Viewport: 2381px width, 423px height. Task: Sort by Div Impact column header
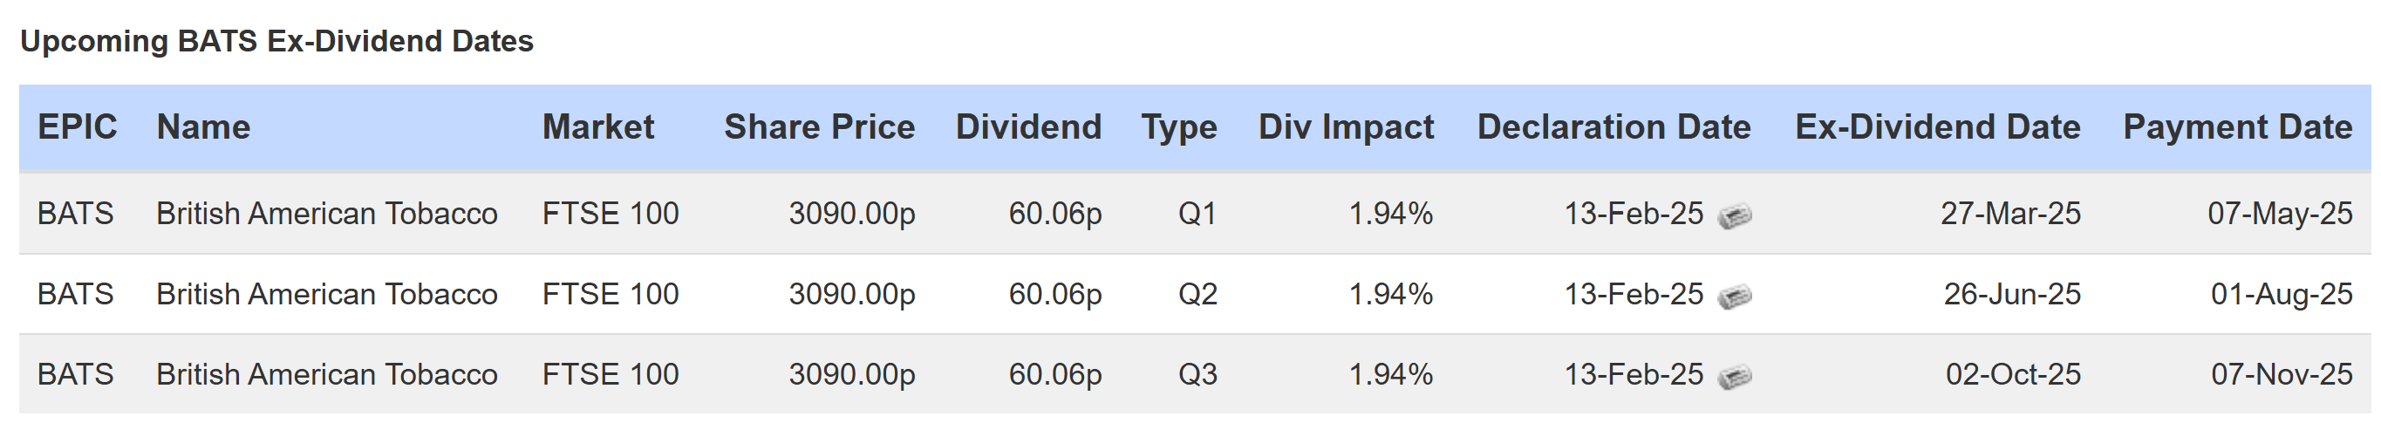pyautogui.click(x=1347, y=127)
